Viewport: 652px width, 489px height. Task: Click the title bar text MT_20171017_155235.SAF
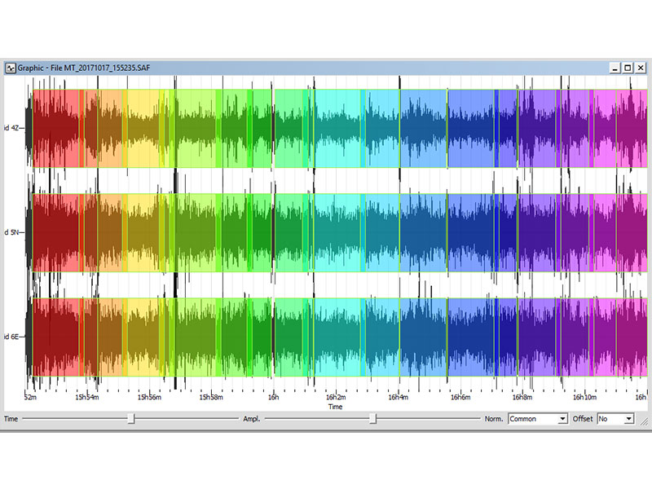106,68
